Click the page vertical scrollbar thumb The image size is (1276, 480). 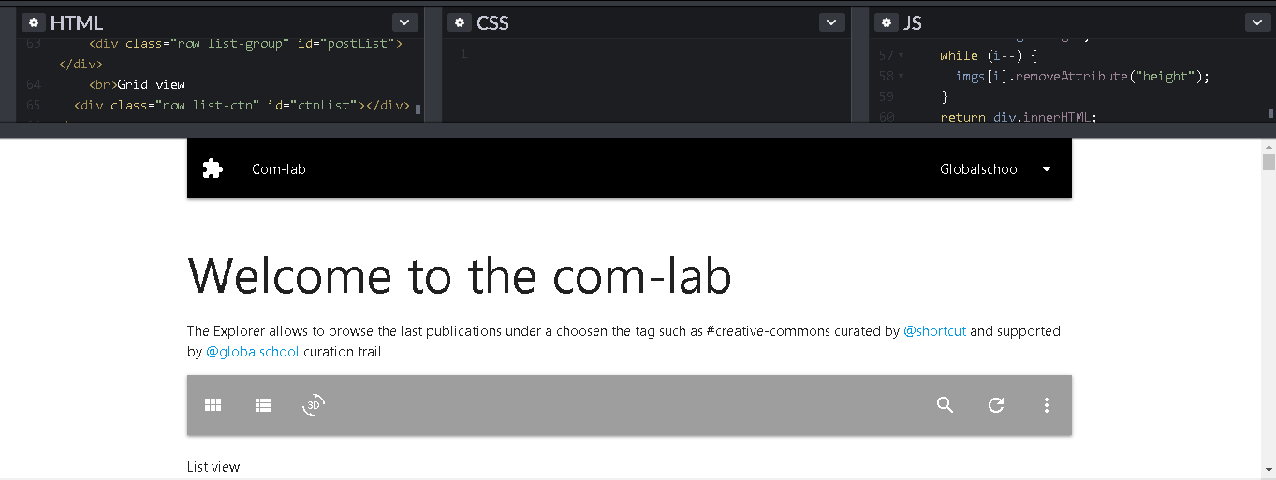pyautogui.click(x=1269, y=162)
